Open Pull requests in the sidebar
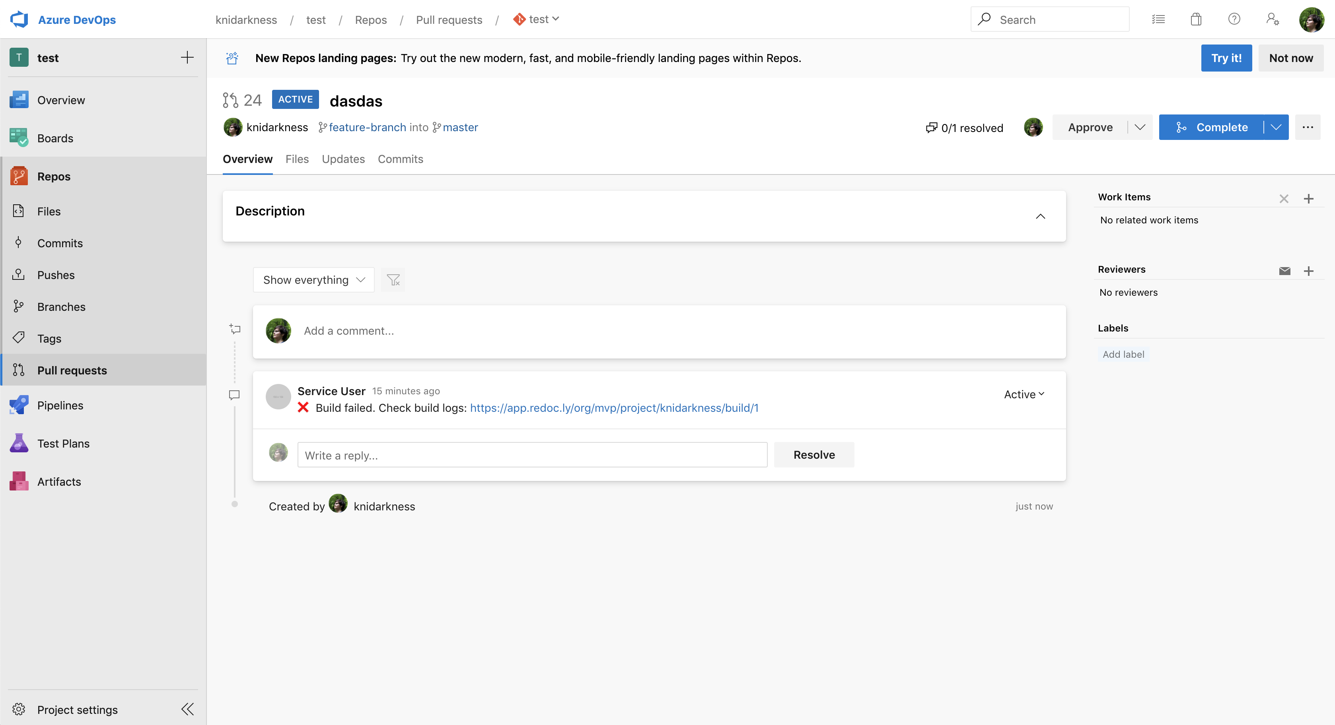 point(103,370)
